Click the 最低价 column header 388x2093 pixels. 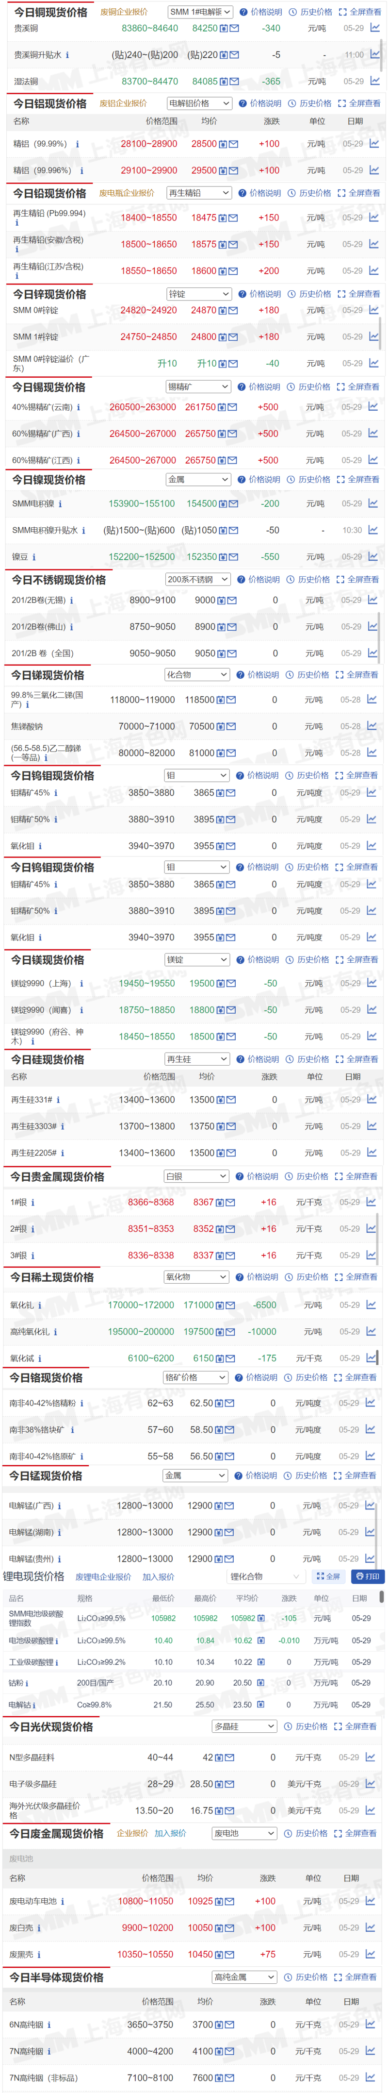pyautogui.click(x=163, y=1597)
